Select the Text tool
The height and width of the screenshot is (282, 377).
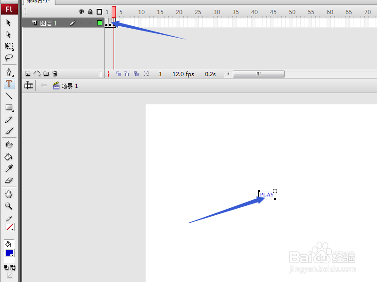[9, 84]
